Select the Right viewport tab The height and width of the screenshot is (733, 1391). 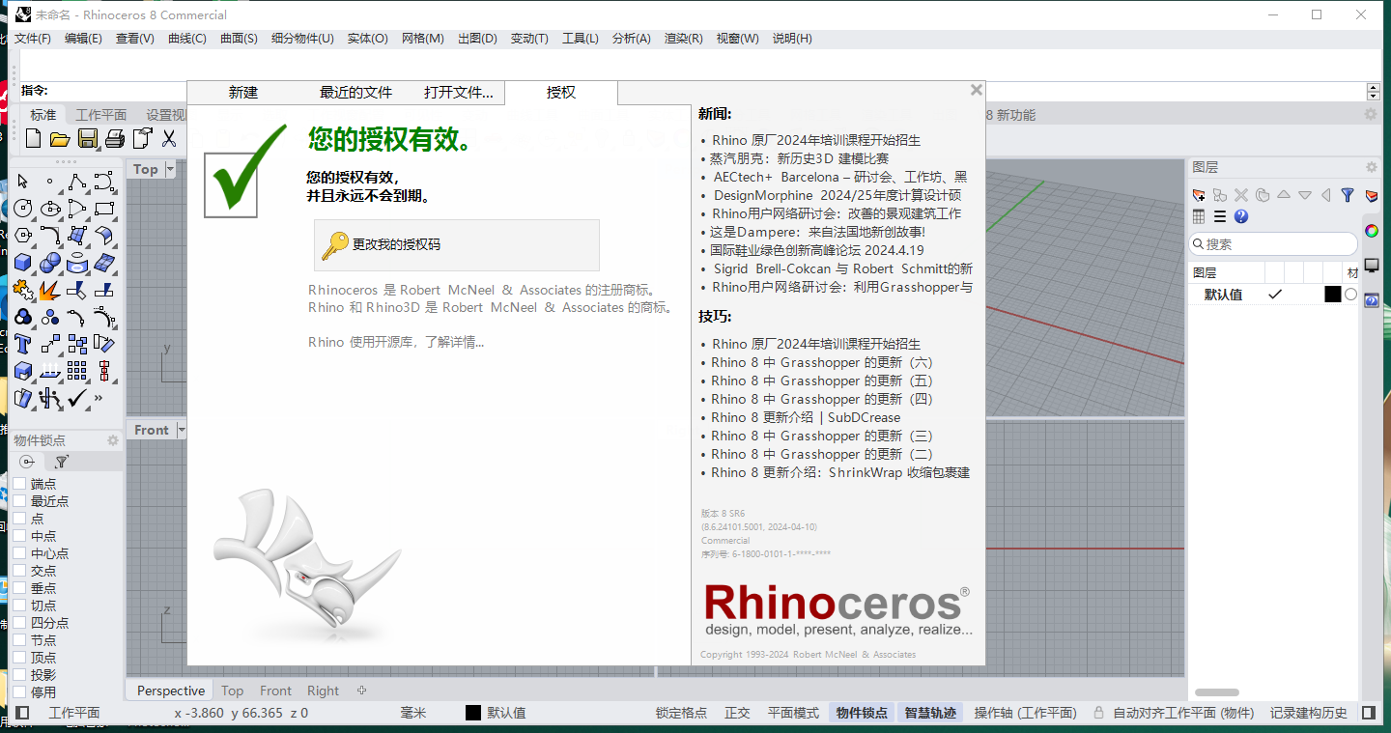[323, 691]
